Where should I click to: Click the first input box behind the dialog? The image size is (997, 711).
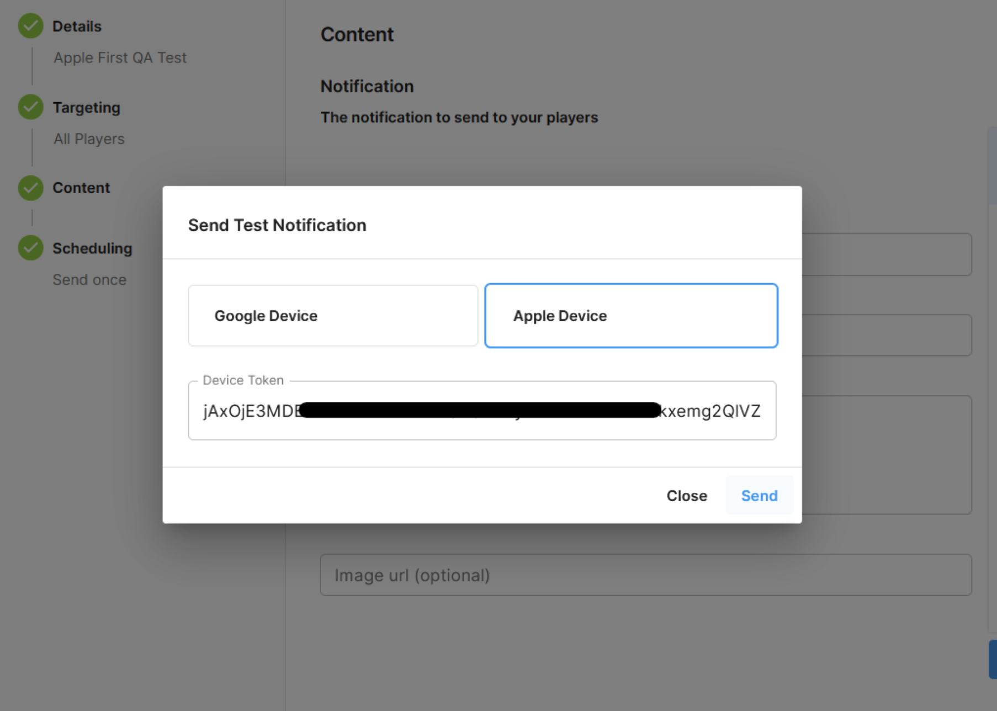coord(886,254)
